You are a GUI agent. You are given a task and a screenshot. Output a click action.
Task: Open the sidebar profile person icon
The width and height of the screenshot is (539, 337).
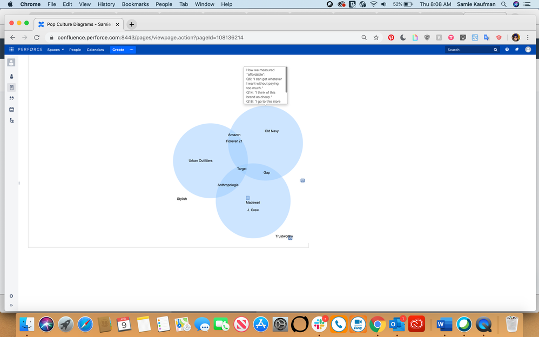pyautogui.click(x=11, y=76)
